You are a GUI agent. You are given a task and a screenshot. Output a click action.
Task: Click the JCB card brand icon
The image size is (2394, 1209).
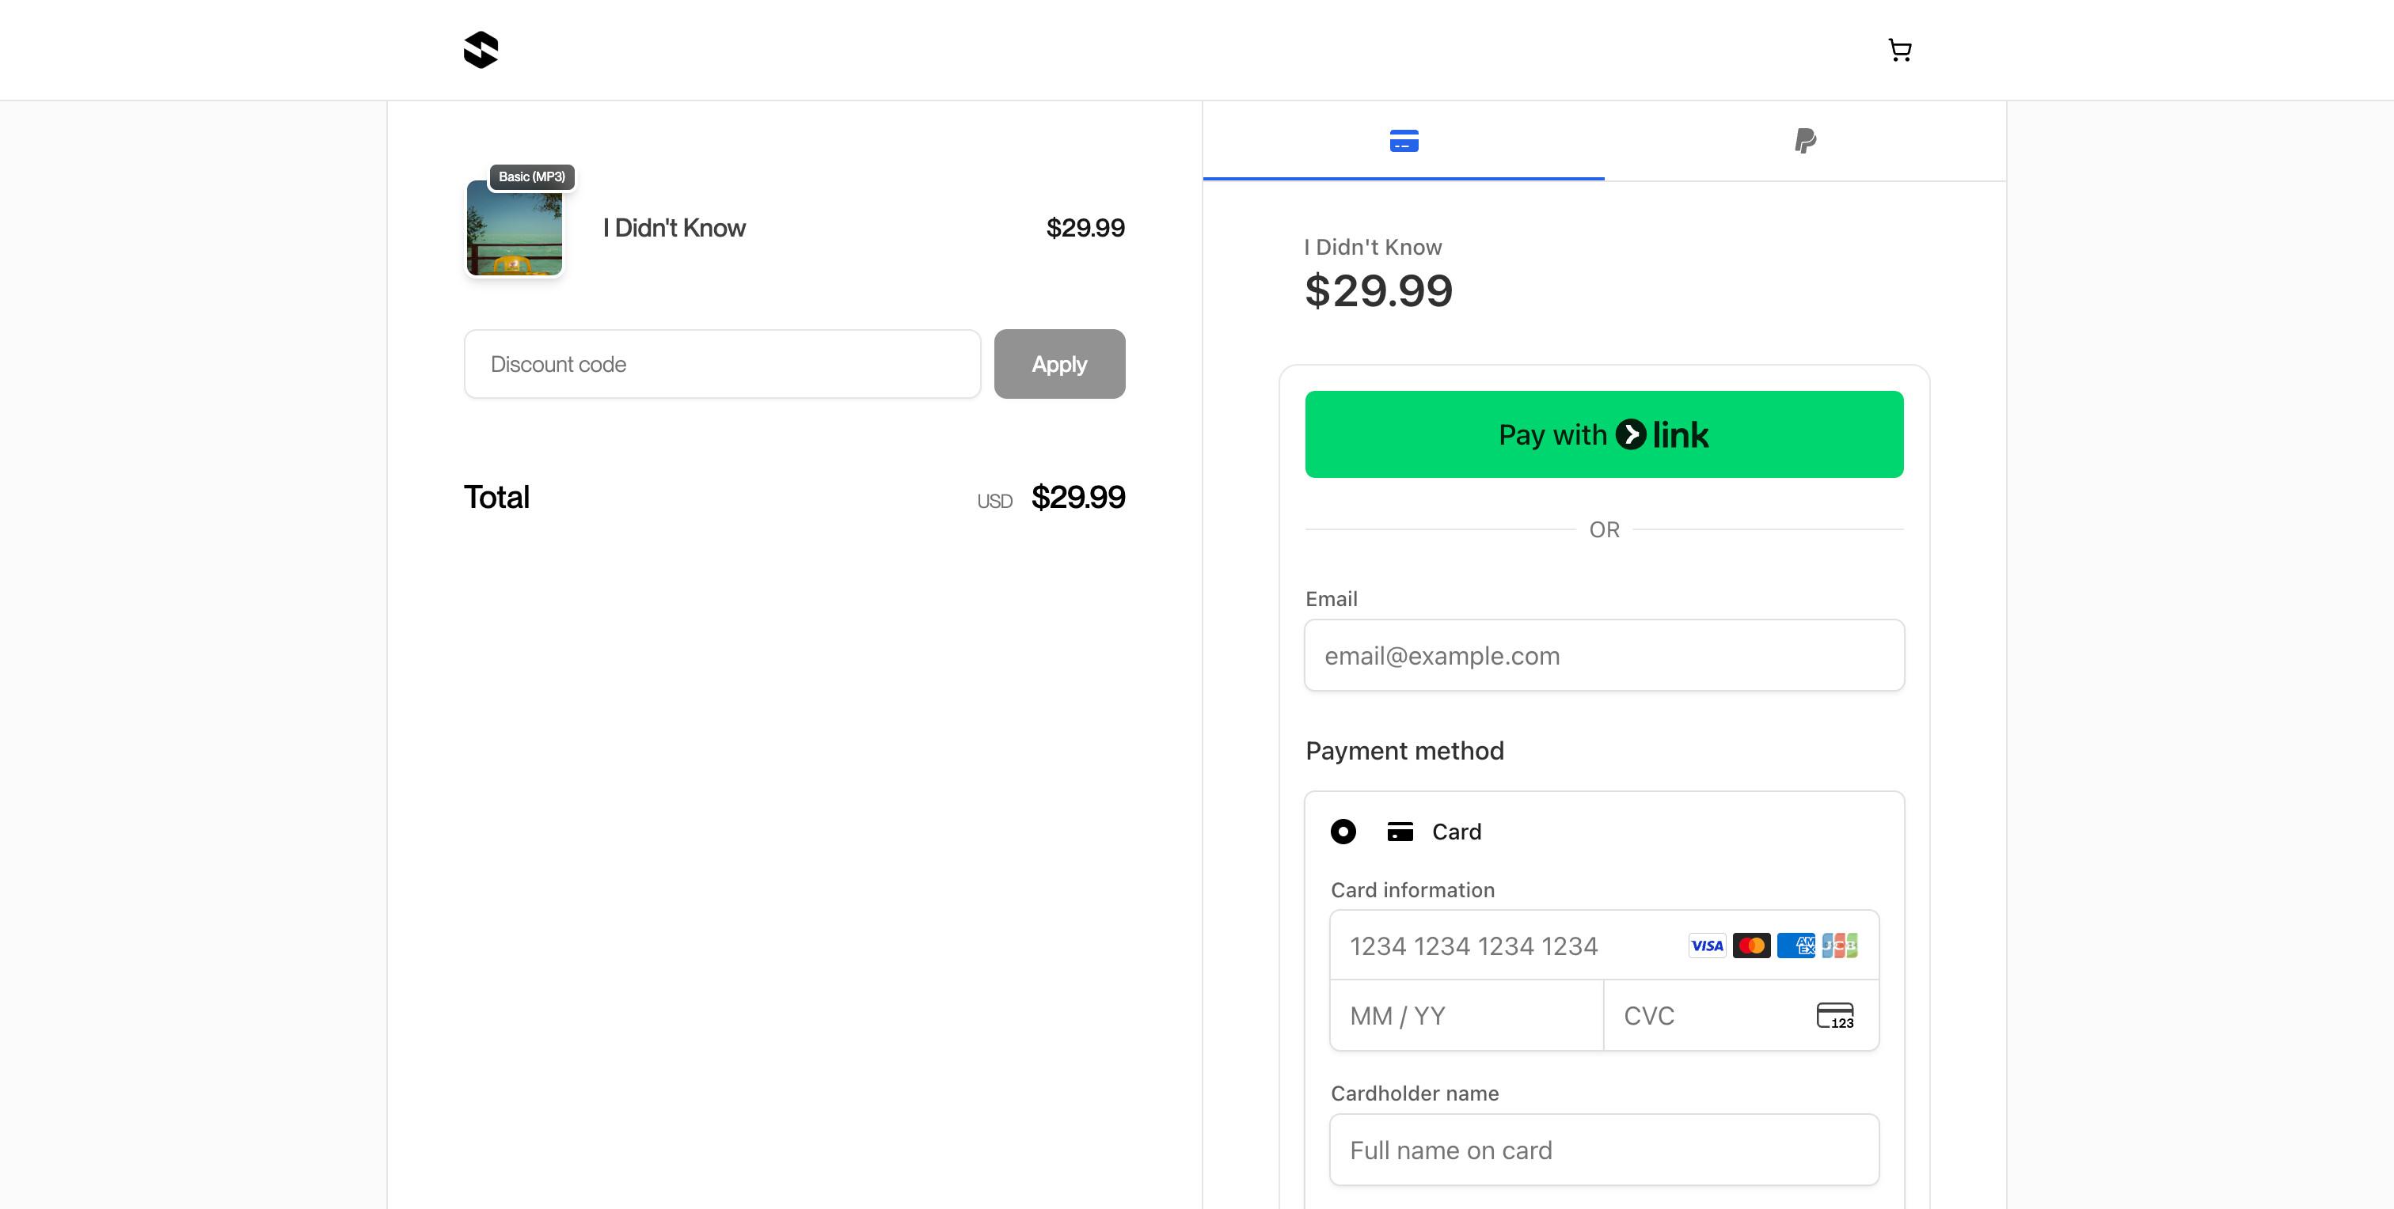[x=1839, y=946]
